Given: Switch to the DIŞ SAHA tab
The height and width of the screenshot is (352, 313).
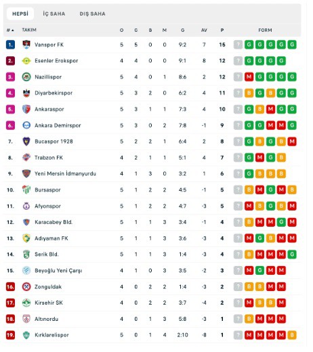Looking at the screenshot, I should point(92,14).
